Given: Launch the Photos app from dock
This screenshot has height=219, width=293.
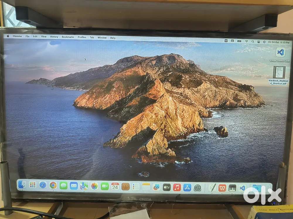Looking at the screenshot, I should point(94,186).
